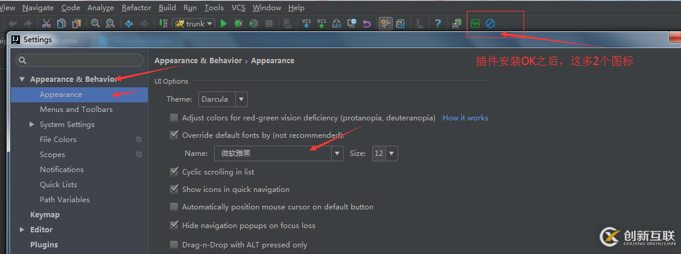Click the purple Revert arrow icon
The height and width of the screenshot is (254, 681).
click(367, 23)
